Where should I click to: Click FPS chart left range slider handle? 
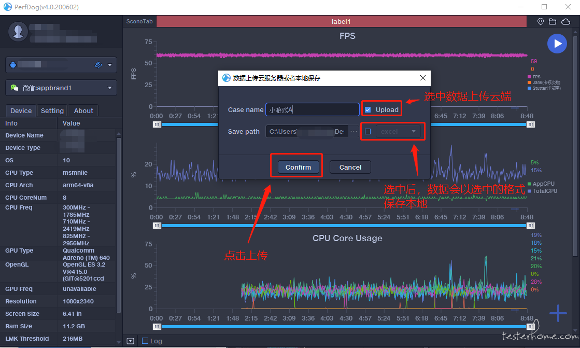pos(157,124)
